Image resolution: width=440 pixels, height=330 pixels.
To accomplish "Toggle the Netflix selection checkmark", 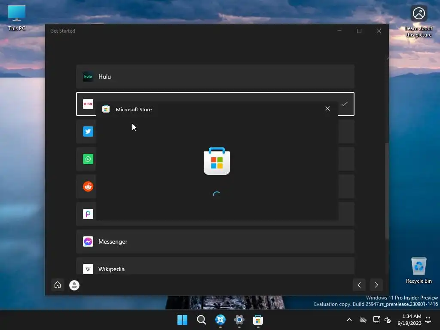I will [x=344, y=104].
